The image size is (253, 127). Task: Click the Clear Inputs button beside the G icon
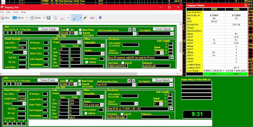tap(163, 80)
